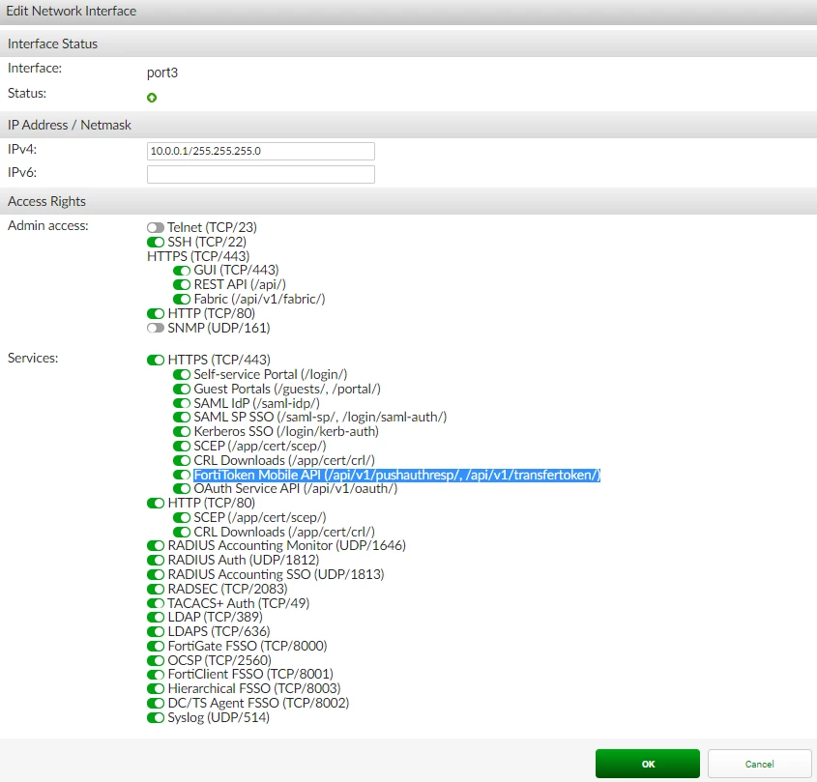Toggle RADSEC (TCP/2083) switch
Image resolution: width=817 pixels, height=782 pixels.
pyautogui.click(x=156, y=590)
